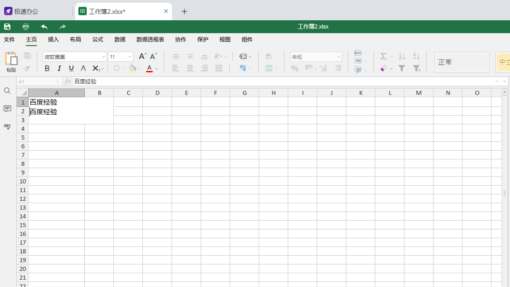Apply the 正常 cell style

tap(462, 62)
